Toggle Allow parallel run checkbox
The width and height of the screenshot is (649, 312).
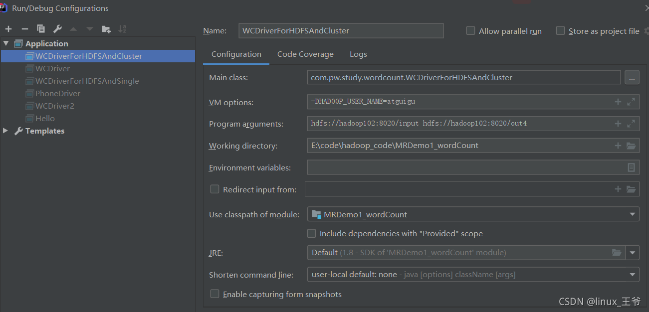pos(470,31)
